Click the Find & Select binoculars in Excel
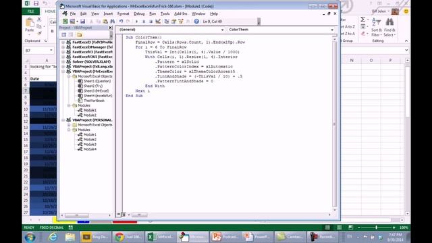 389,27
